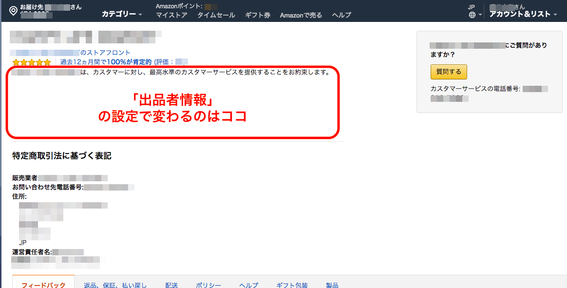Image resolution: width=567 pixels, height=288 pixels.
Task: Switch to the 返品、保証、払い戻し tab
Action: [115, 285]
